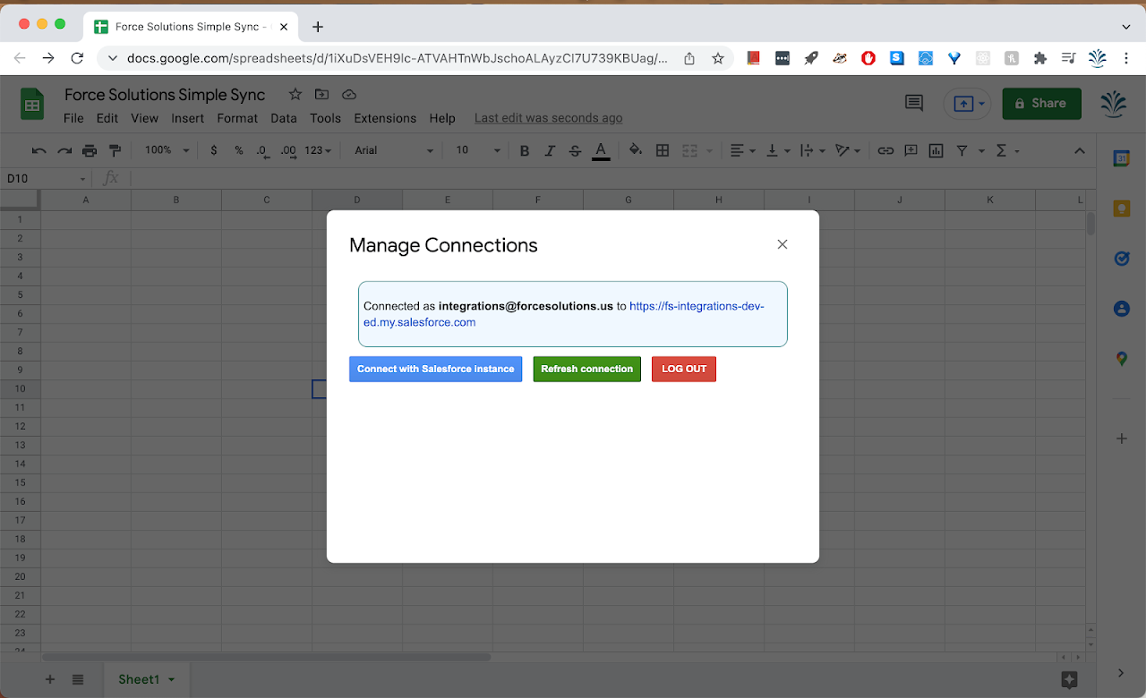Click the Insert chart icon
The width and height of the screenshot is (1146, 698).
pyautogui.click(x=936, y=150)
